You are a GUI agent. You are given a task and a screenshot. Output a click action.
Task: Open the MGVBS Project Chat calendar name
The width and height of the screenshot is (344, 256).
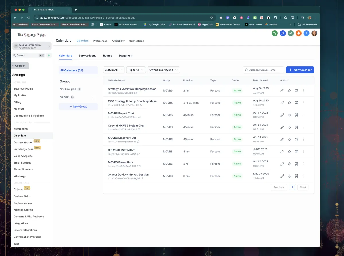[121, 114]
